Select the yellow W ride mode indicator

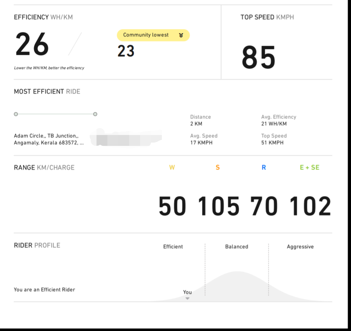point(172,167)
